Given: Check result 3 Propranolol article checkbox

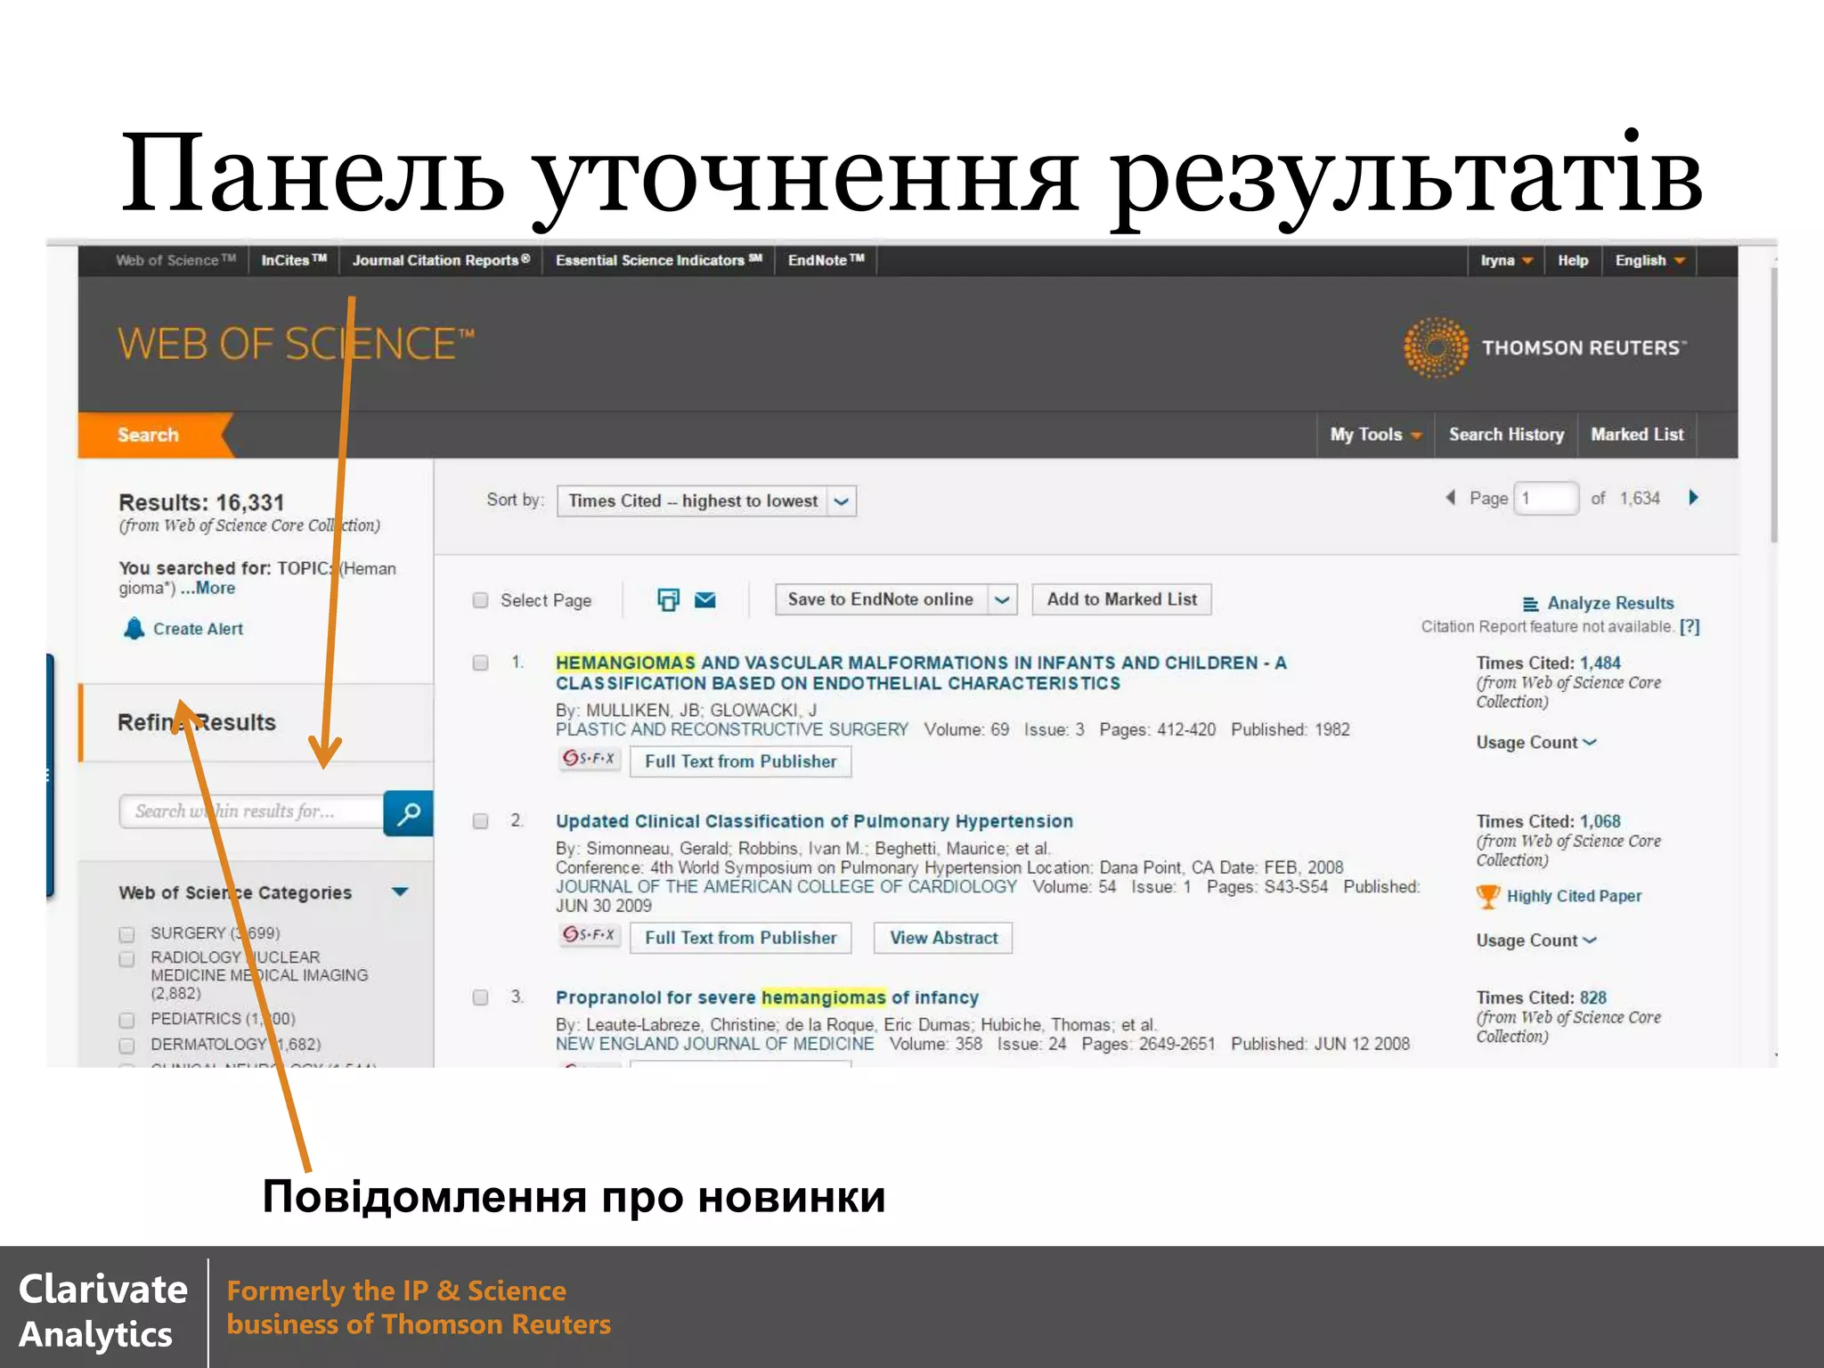Looking at the screenshot, I should point(480,997).
